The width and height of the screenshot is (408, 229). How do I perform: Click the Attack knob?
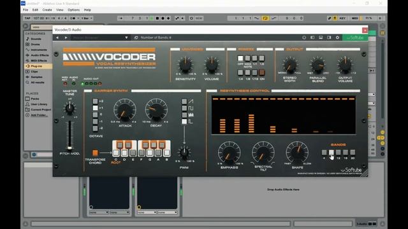(125, 110)
